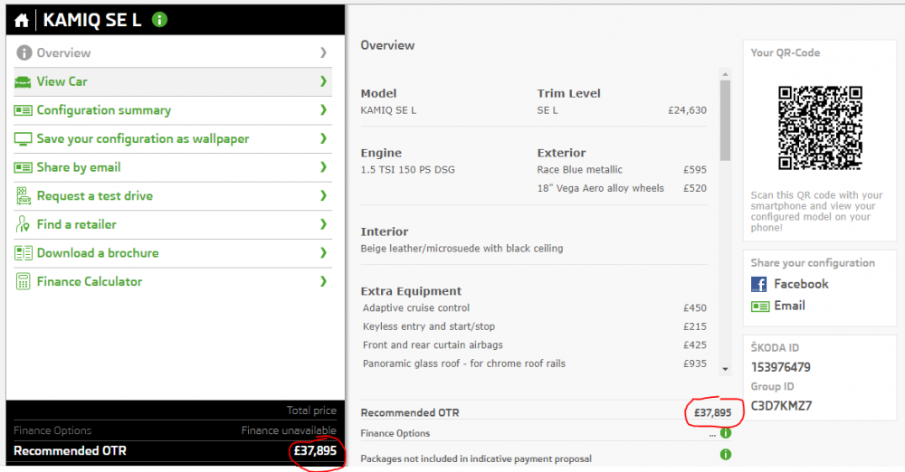Image resolution: width=905 pixels, height=472 pixels.
Task: Open info icon next to KAMIQ SE L
Action: pyautogui.click(x=159, y=20)
